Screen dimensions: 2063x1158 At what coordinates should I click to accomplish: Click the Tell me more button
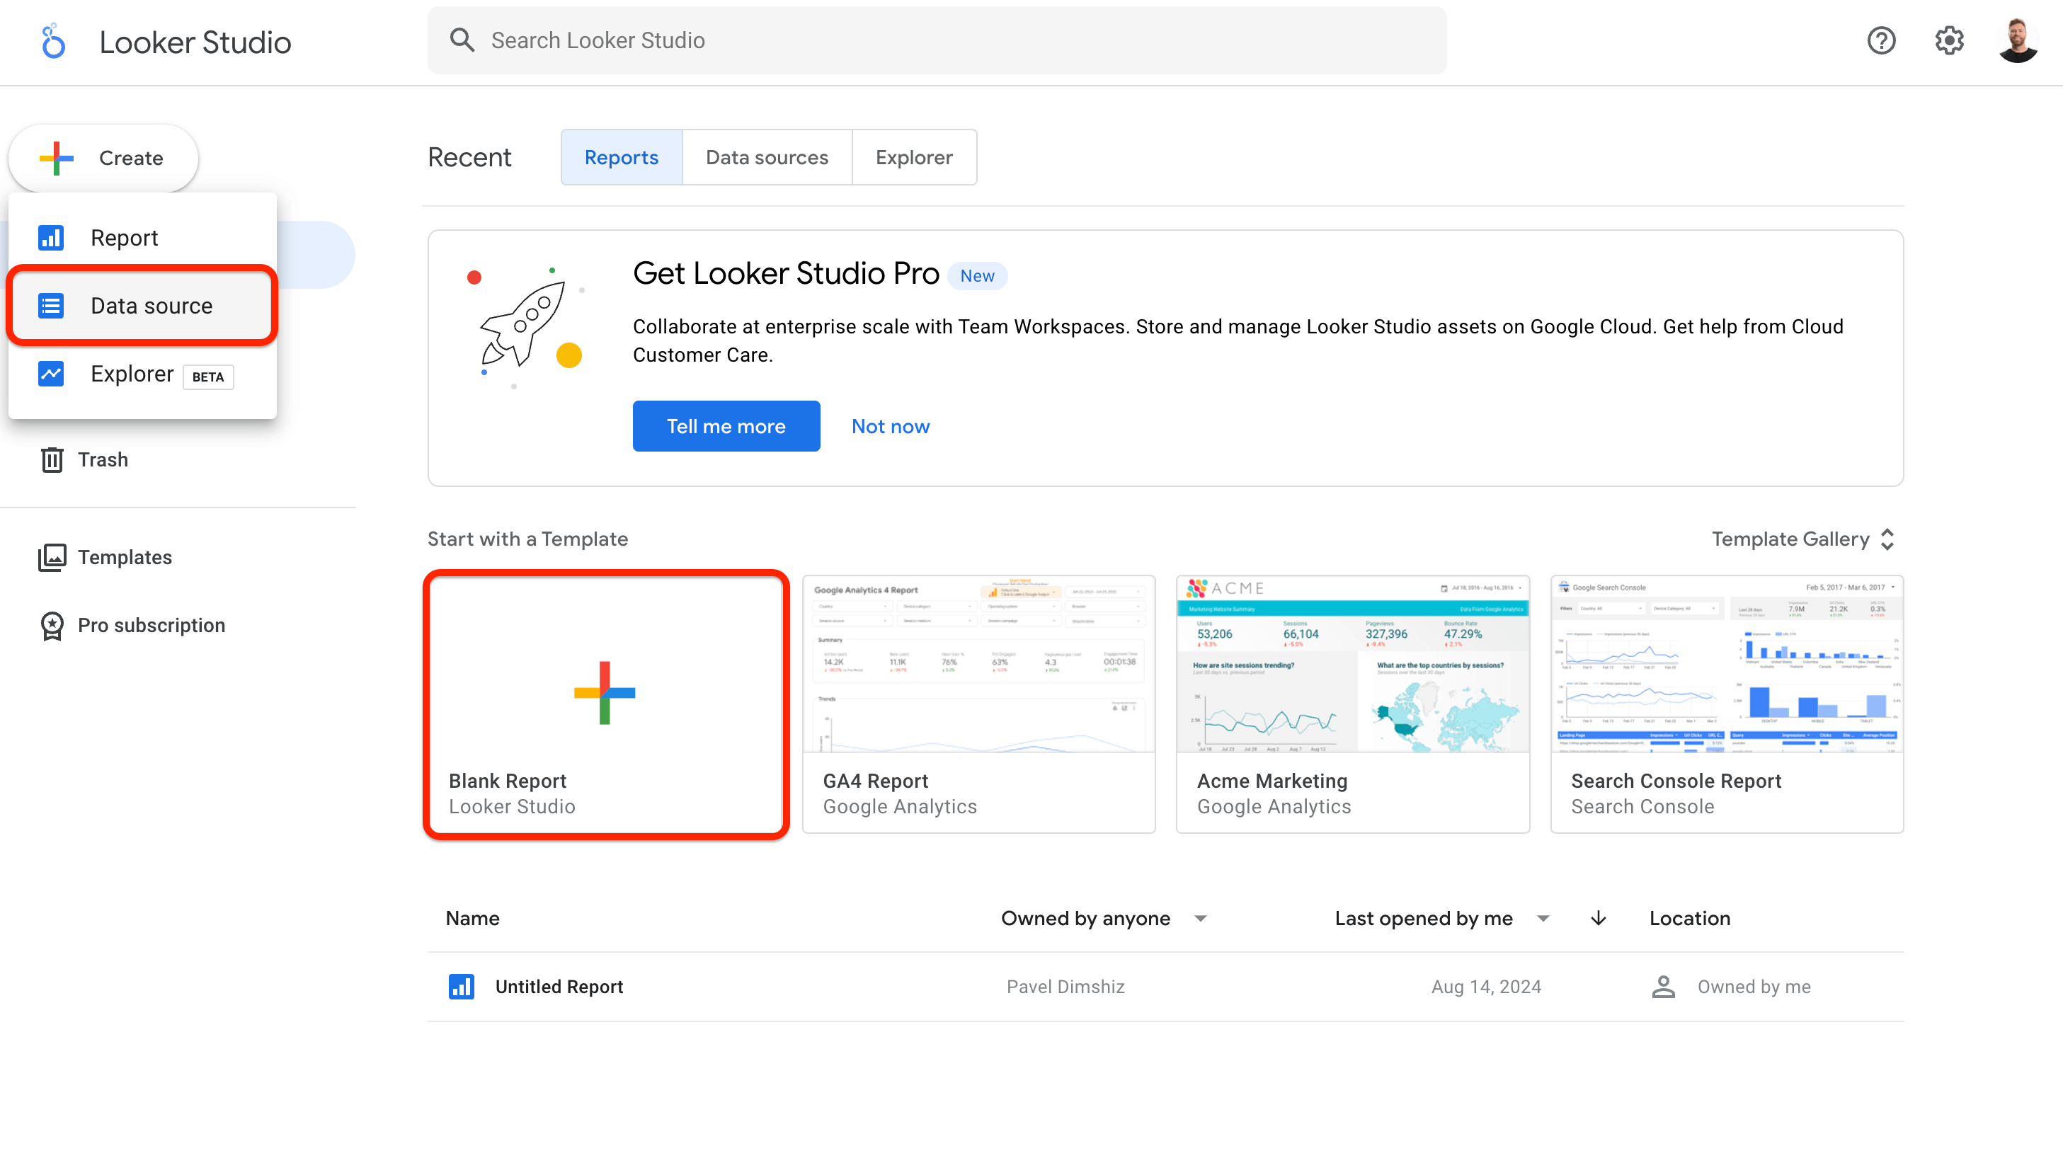pyautogui.click(x=726, y=425)
